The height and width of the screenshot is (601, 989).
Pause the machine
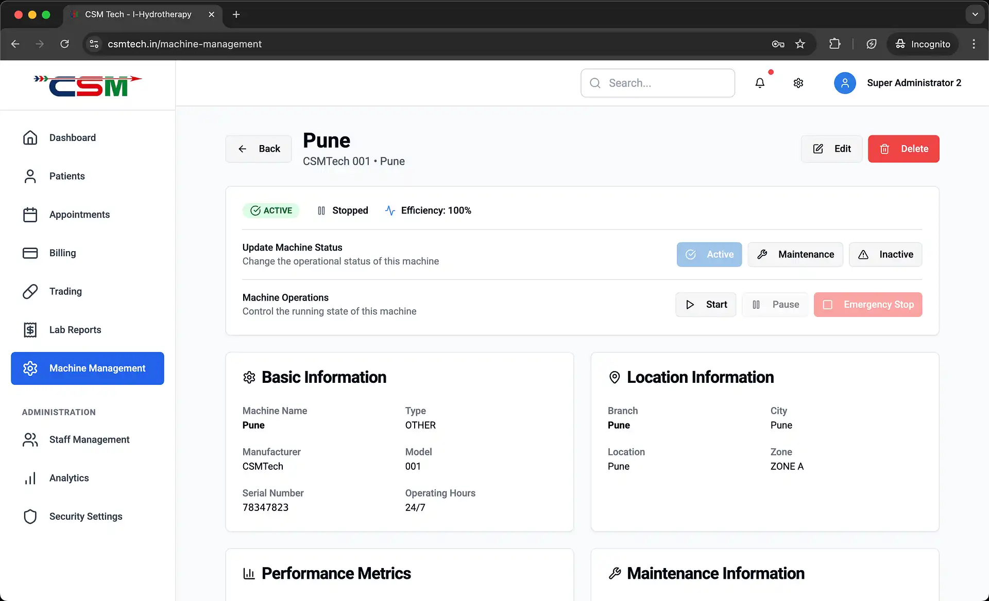[775, 305]
